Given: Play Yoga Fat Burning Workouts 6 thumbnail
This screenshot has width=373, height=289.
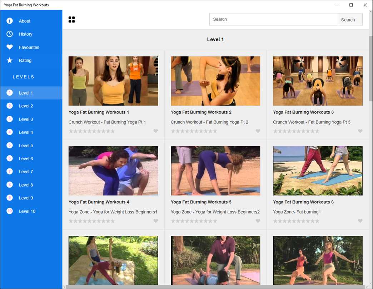Looking at the screenshot, I should click(318, 171).
